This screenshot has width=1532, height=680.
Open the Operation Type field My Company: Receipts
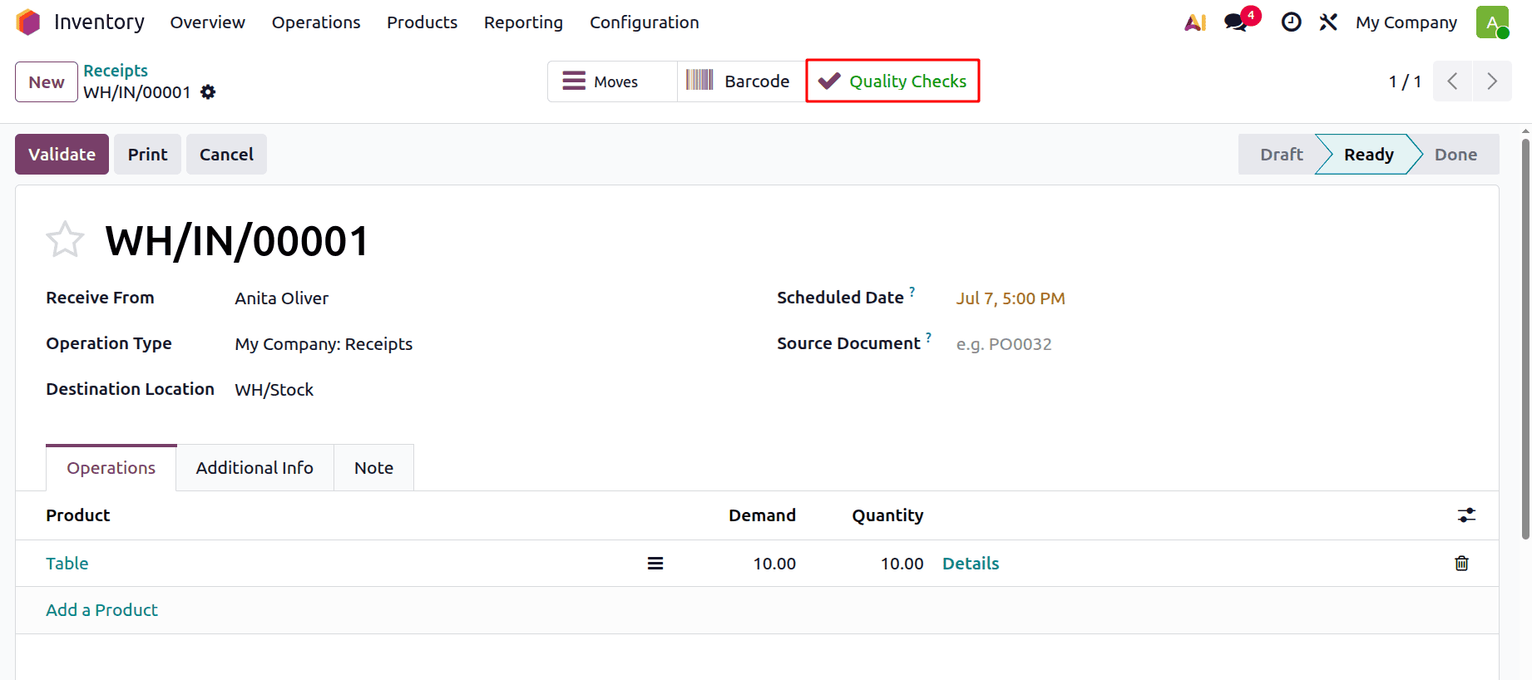pos(324,344)
